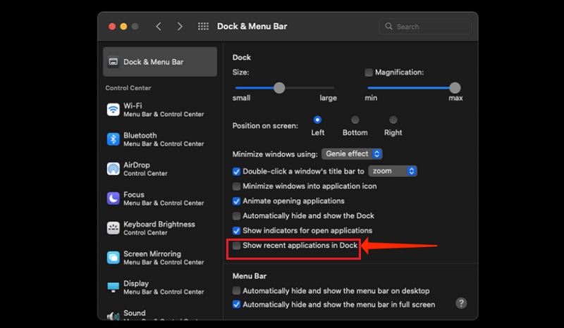Select the Bluetooth sidebar icon
Screen dimensions: 564x328
coord(113,139)
